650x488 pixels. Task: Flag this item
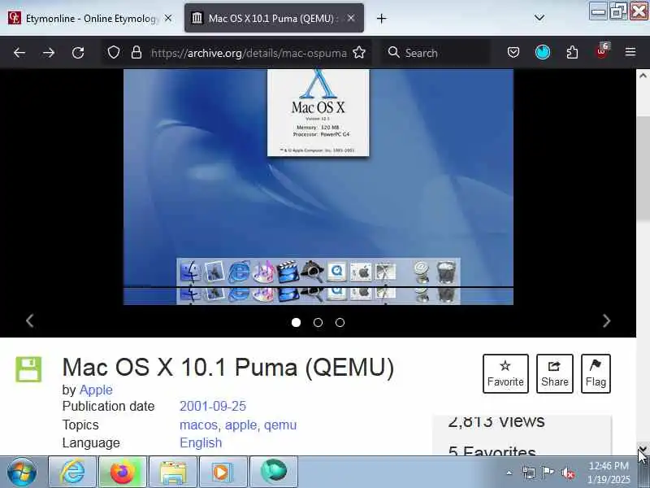(596, 373)
